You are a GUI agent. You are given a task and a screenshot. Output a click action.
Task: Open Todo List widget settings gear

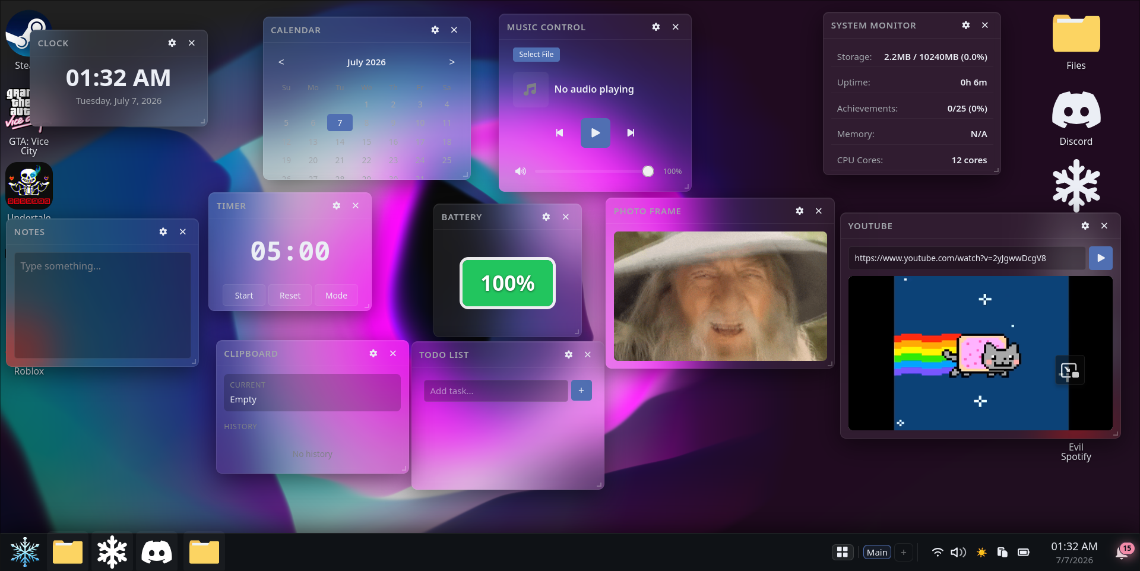point(569,355)
